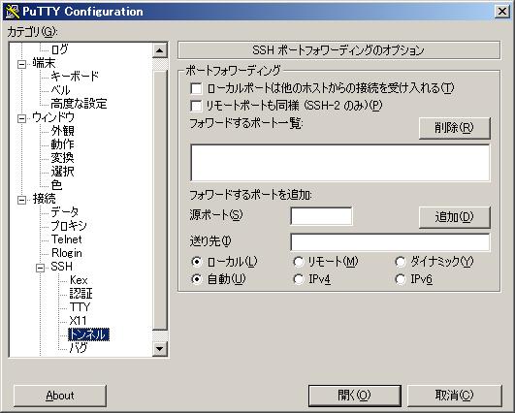Open the プロキシ category

coord(69,226)
